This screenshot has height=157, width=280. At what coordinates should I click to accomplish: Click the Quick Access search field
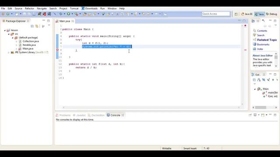(216, 14)
